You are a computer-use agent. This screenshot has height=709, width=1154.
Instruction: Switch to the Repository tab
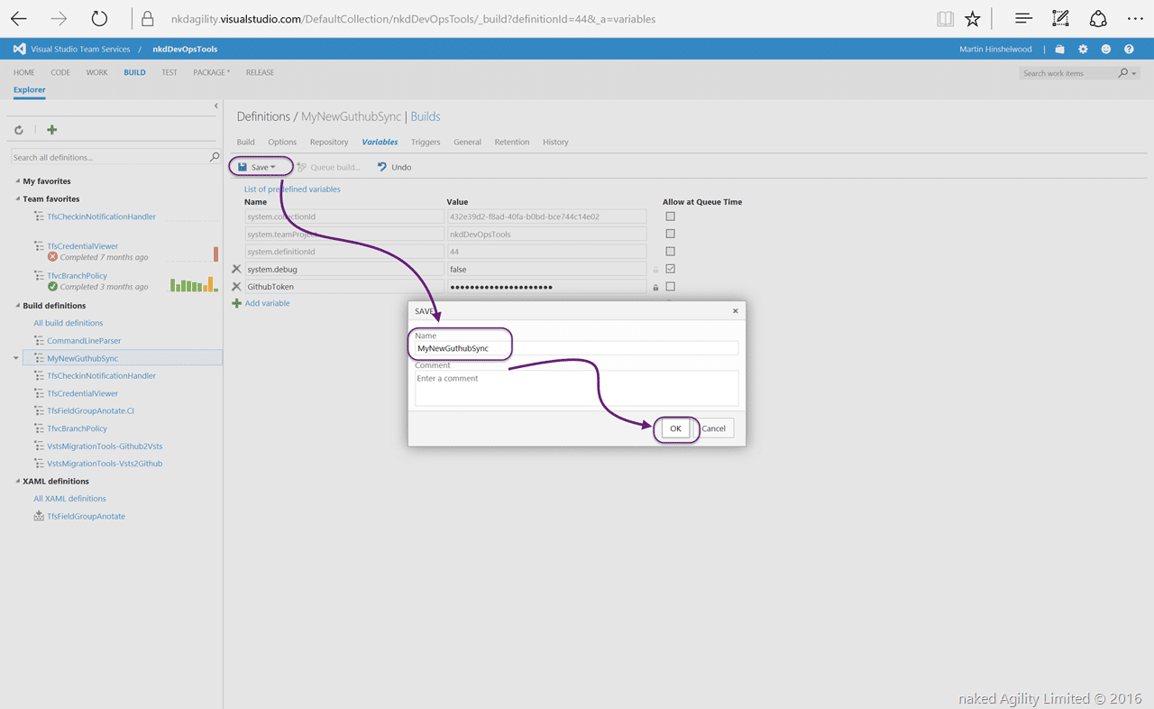tap(329, 142)
